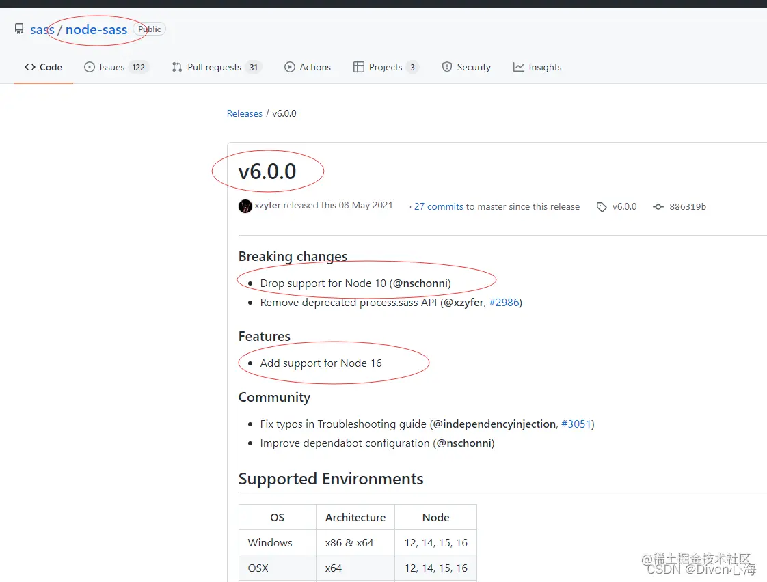Click the v6.0.0 breadcrumb text

[x=284, y=114]
